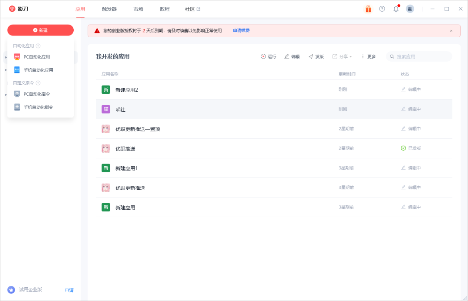Choose 手机自动化指令 from the new menu
The height and width of the screenshot is (301, 468).
click(41, 107)
